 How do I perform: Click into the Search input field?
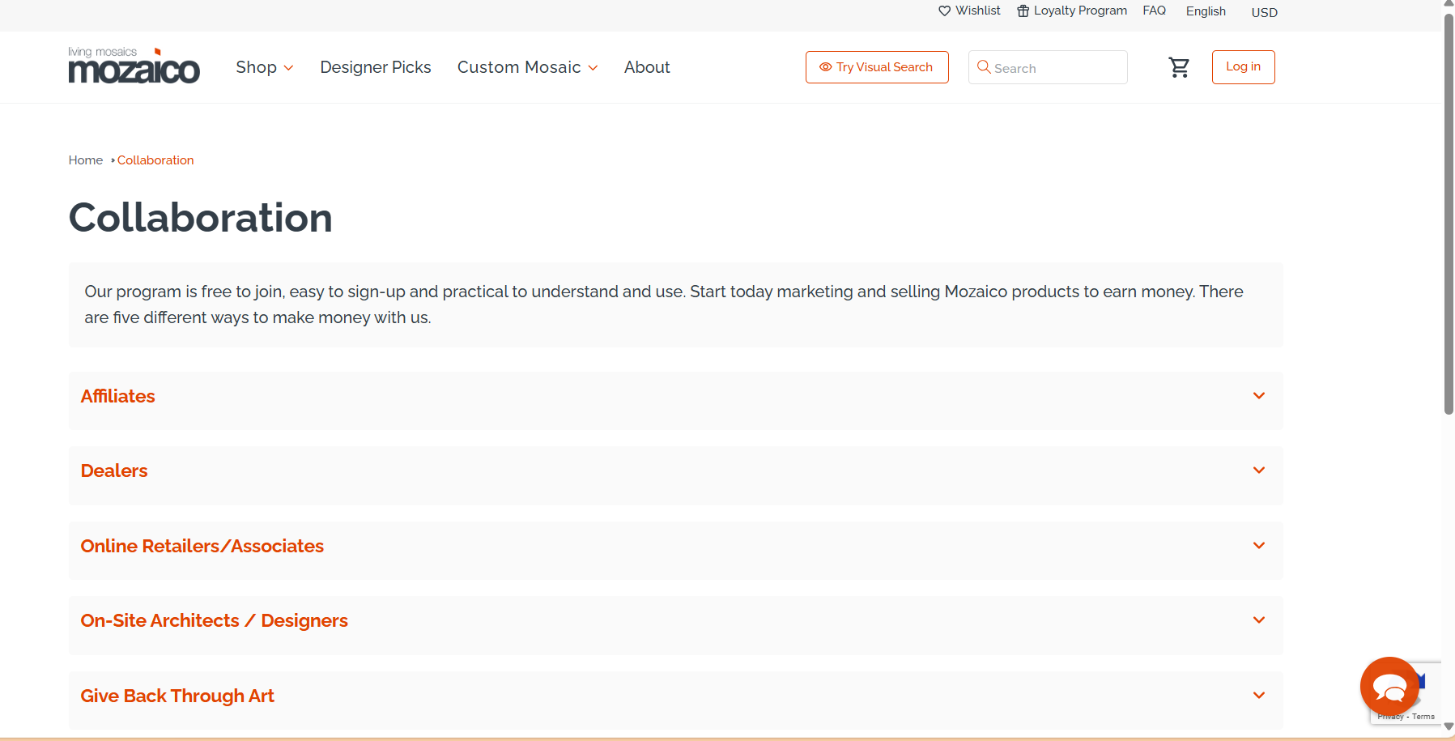pos(1056,68)
